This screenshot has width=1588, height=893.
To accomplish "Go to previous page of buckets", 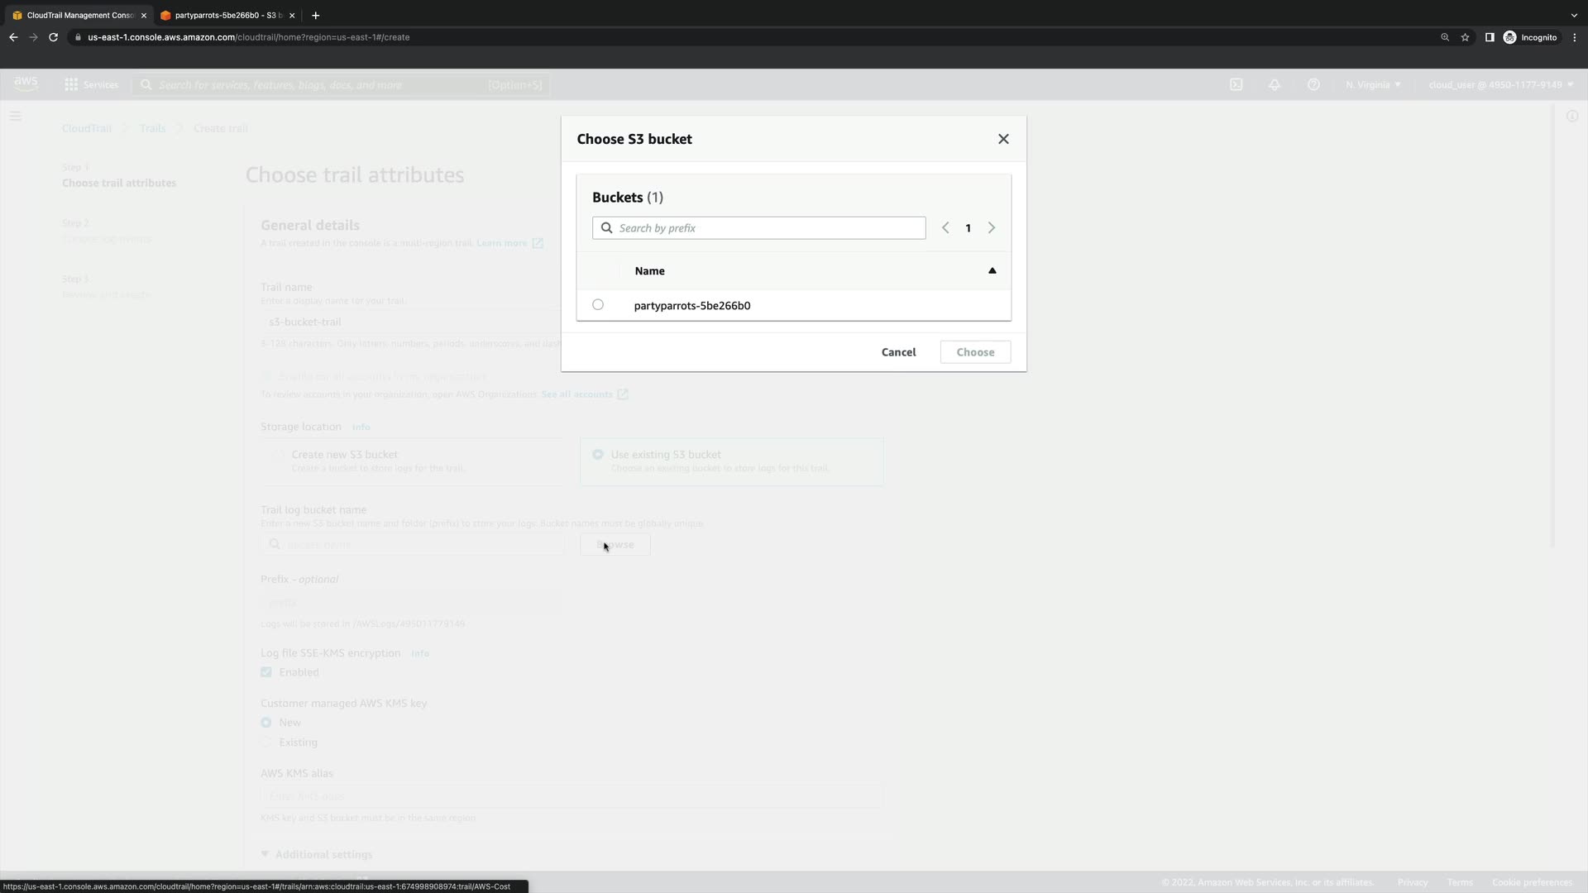I will [945, 228].
